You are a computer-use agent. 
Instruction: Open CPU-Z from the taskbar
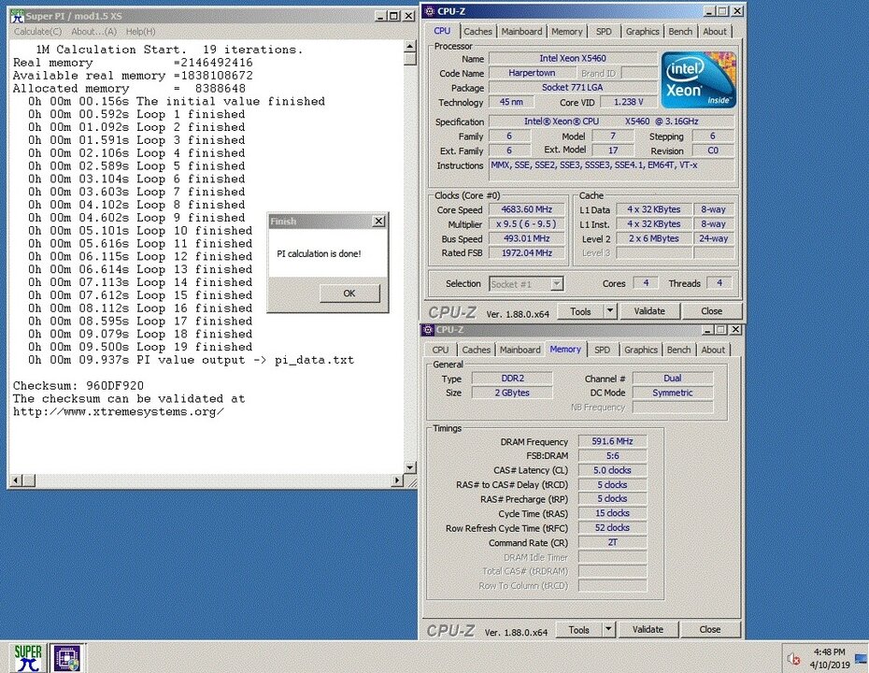click(x=67, y=658)
